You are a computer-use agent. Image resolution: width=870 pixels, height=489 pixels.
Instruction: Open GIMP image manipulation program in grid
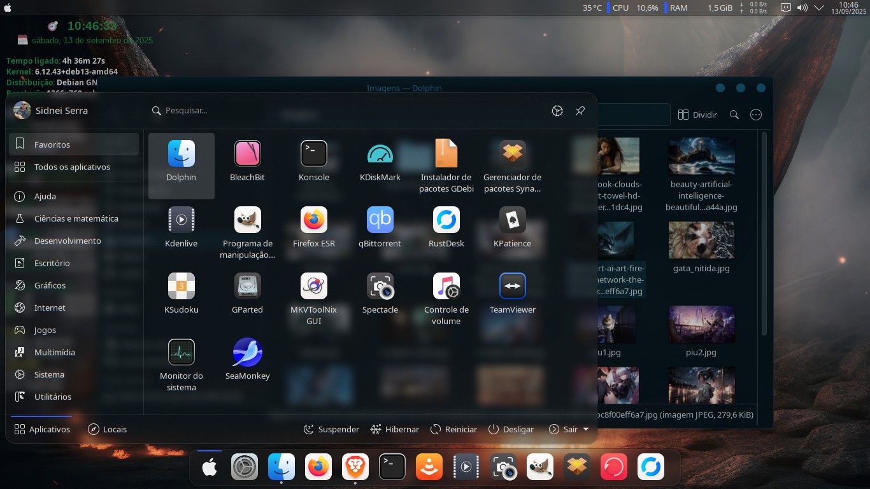248,232
